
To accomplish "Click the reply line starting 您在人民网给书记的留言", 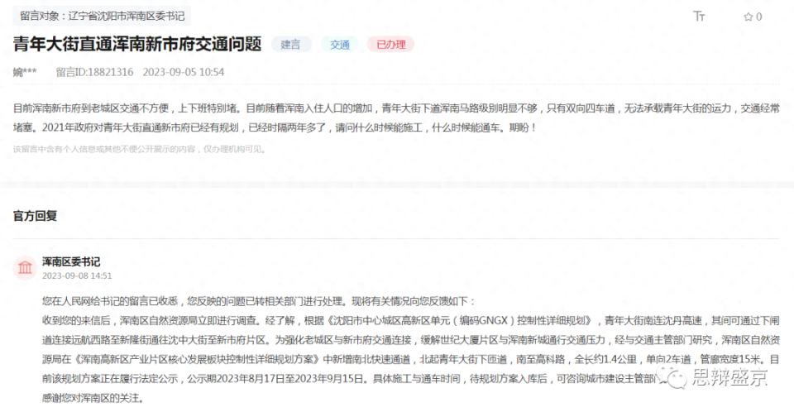I will [259, 301].
